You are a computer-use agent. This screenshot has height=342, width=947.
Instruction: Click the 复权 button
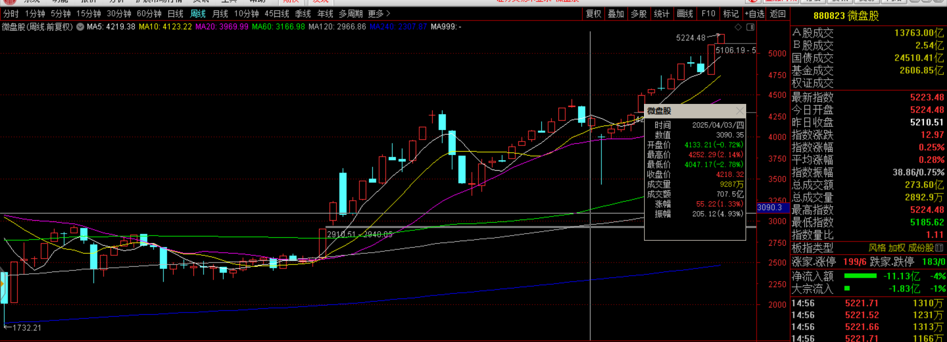[x=593, y=14]
